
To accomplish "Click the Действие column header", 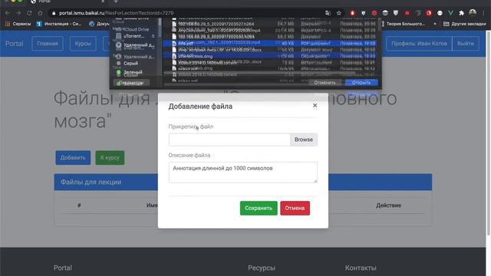I will [x=388, y=205].
